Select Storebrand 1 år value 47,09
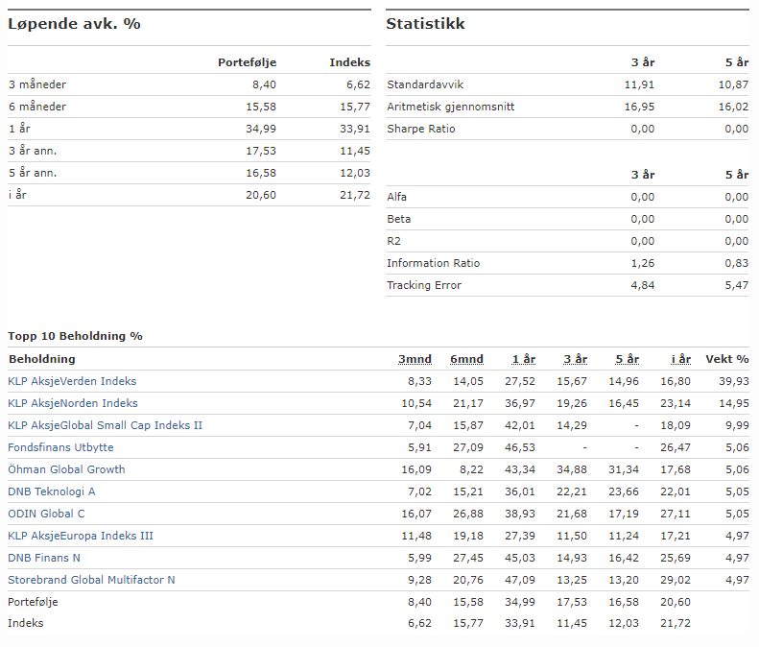This screenshot has height=647, width=759. [x=520, y=580]
